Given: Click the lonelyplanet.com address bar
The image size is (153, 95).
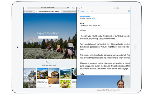Looking at the screenshot, I should click(48, 8).
